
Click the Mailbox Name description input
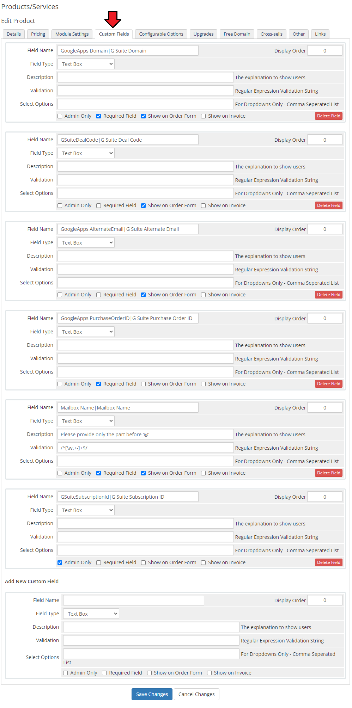pyautogui.click(x=146, y=434)
